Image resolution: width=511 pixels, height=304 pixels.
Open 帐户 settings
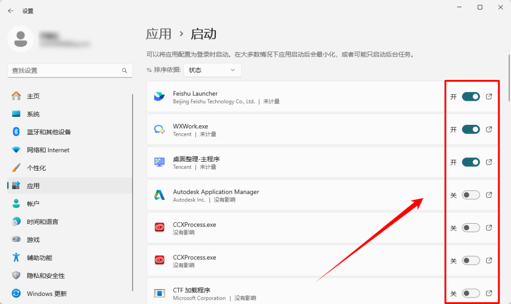point(70,204)
